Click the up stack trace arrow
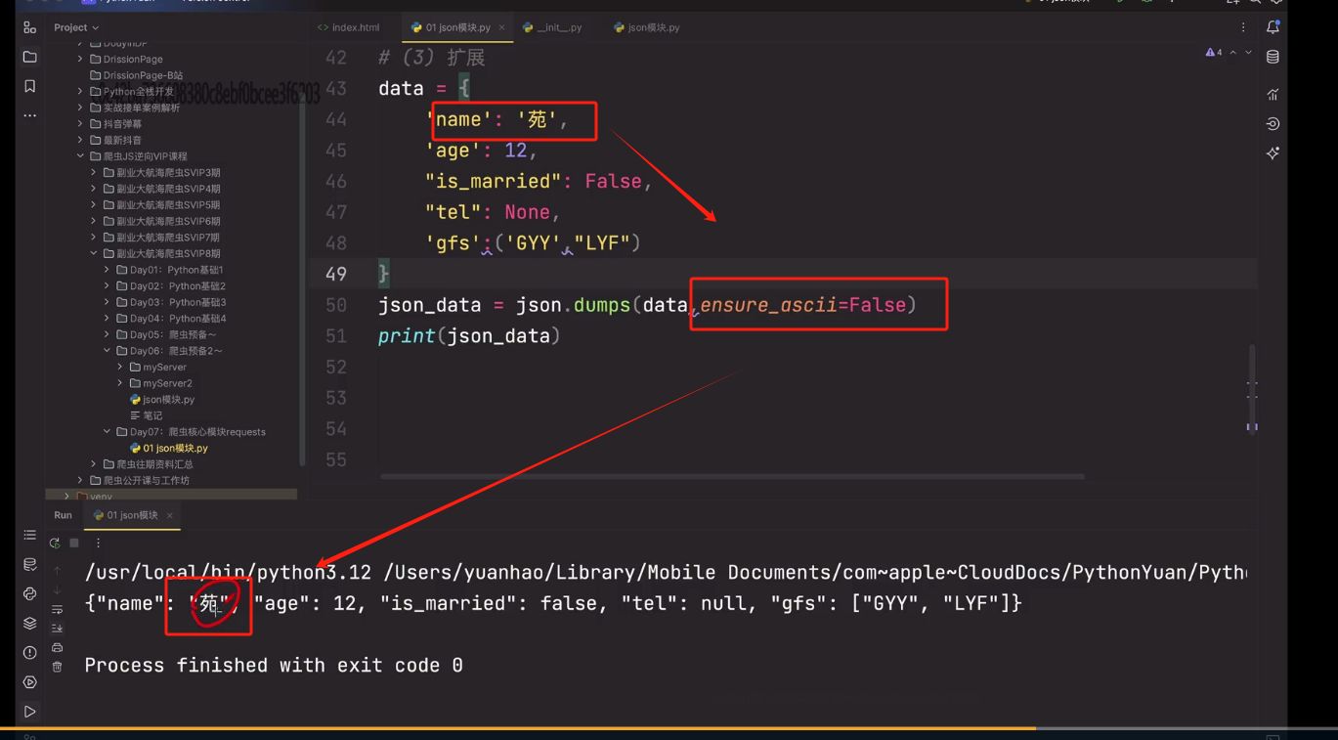The image size is (1338, 740). (x=57, y=571)
